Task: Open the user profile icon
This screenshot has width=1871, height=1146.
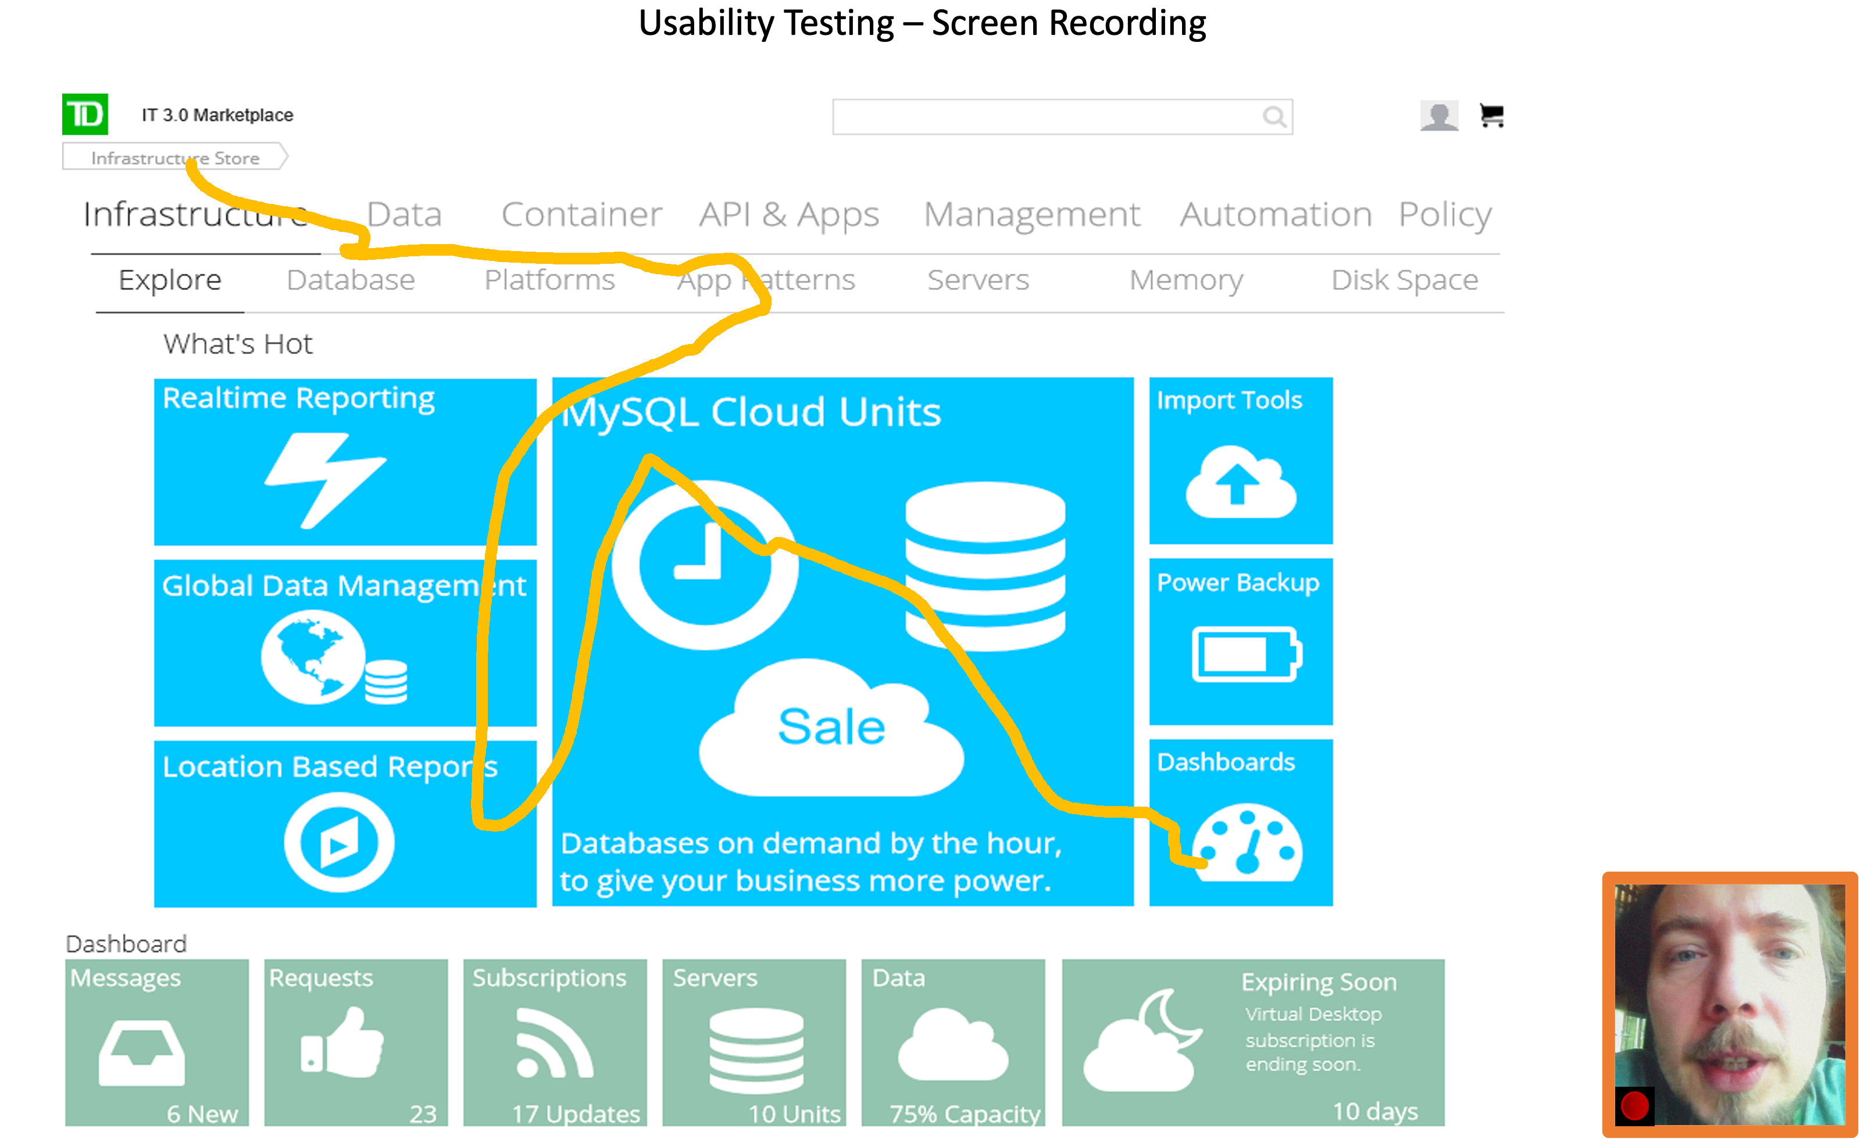Action: (x=1438, y=116)
